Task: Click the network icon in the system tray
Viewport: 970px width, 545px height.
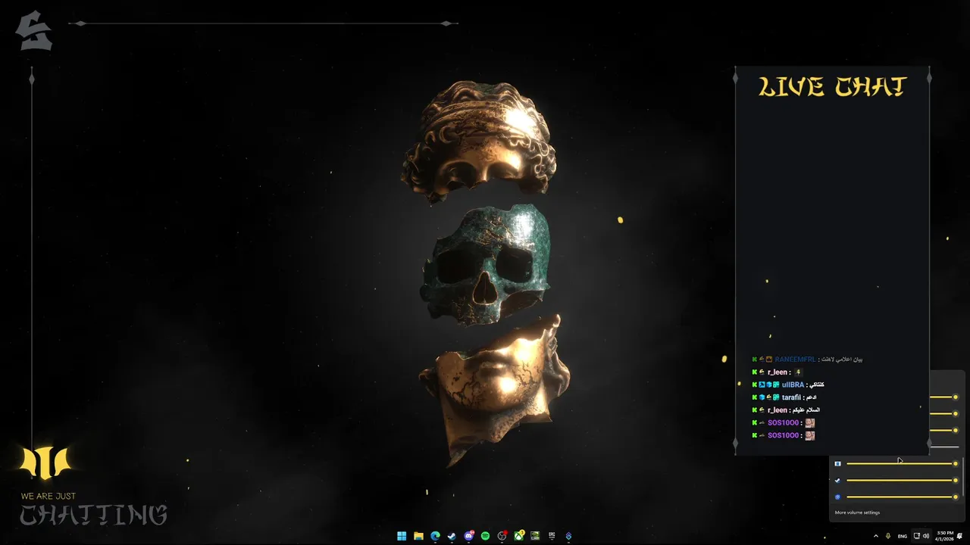Action: pos(917,536)
